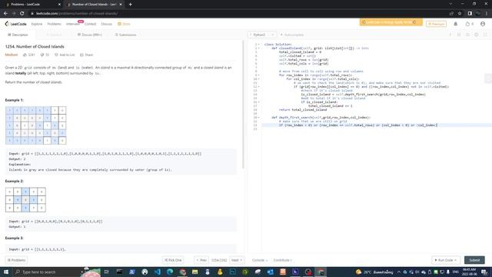The image size is (492, 277).
Task: Open editor settings gear icon
Action: coord(477,35)
